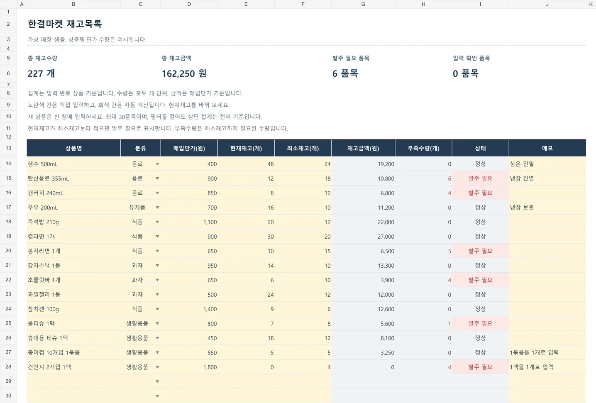Click the 매입단가(원) header cell
The height and width of the screenshot is (403, 596).
(189, 148)
